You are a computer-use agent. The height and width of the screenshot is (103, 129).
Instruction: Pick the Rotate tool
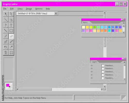pos(6,47)
